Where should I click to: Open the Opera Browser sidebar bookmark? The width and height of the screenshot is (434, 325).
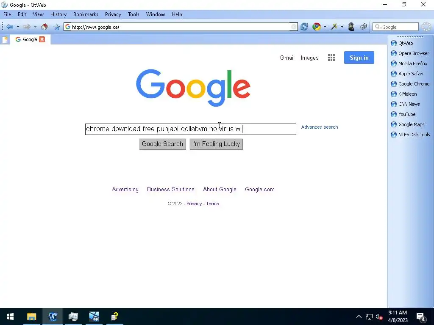[x=410, y=53]
